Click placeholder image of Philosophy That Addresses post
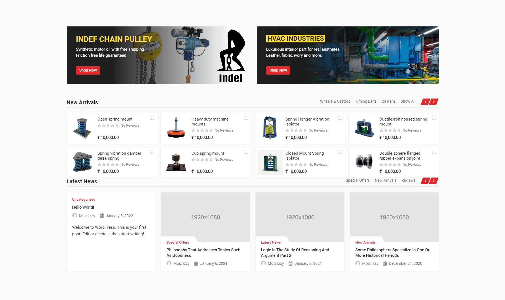This screenshot has height=300, width=505. click(205, 217)
